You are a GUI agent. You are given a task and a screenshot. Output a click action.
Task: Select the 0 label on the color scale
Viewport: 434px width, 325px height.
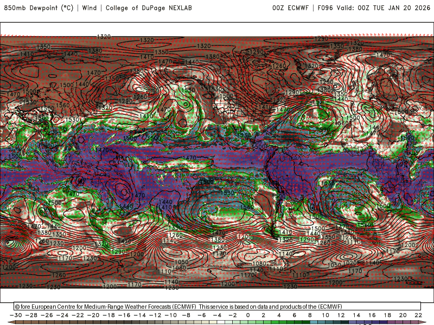pyautogui.click(x=248, y=315)
